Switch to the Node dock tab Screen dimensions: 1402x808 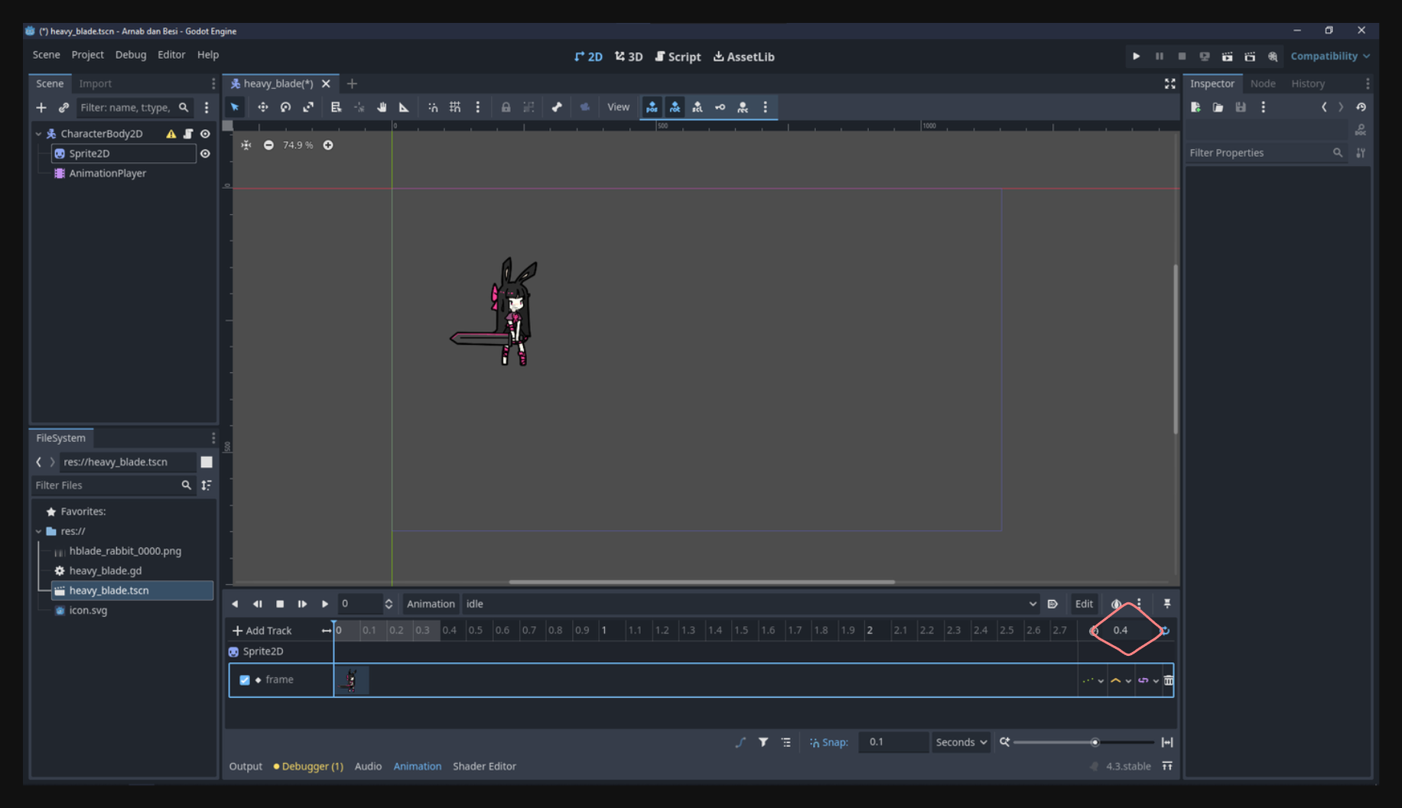tap(1263, 83)
